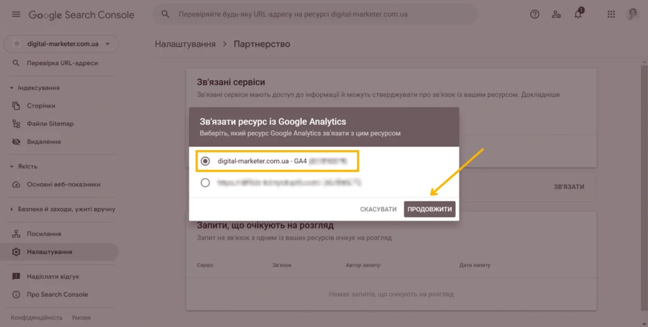648x327 pixels.
Task: Open Видалення in the sidebar
Action: (x=44, y=142)
